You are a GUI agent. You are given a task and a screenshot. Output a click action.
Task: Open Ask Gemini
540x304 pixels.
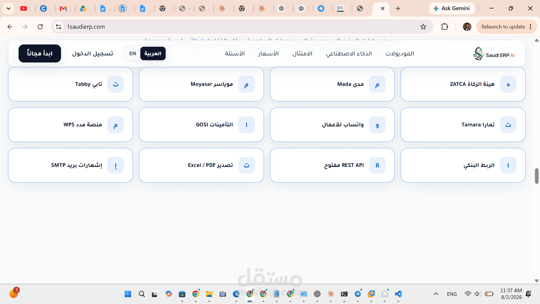(452, 8)
